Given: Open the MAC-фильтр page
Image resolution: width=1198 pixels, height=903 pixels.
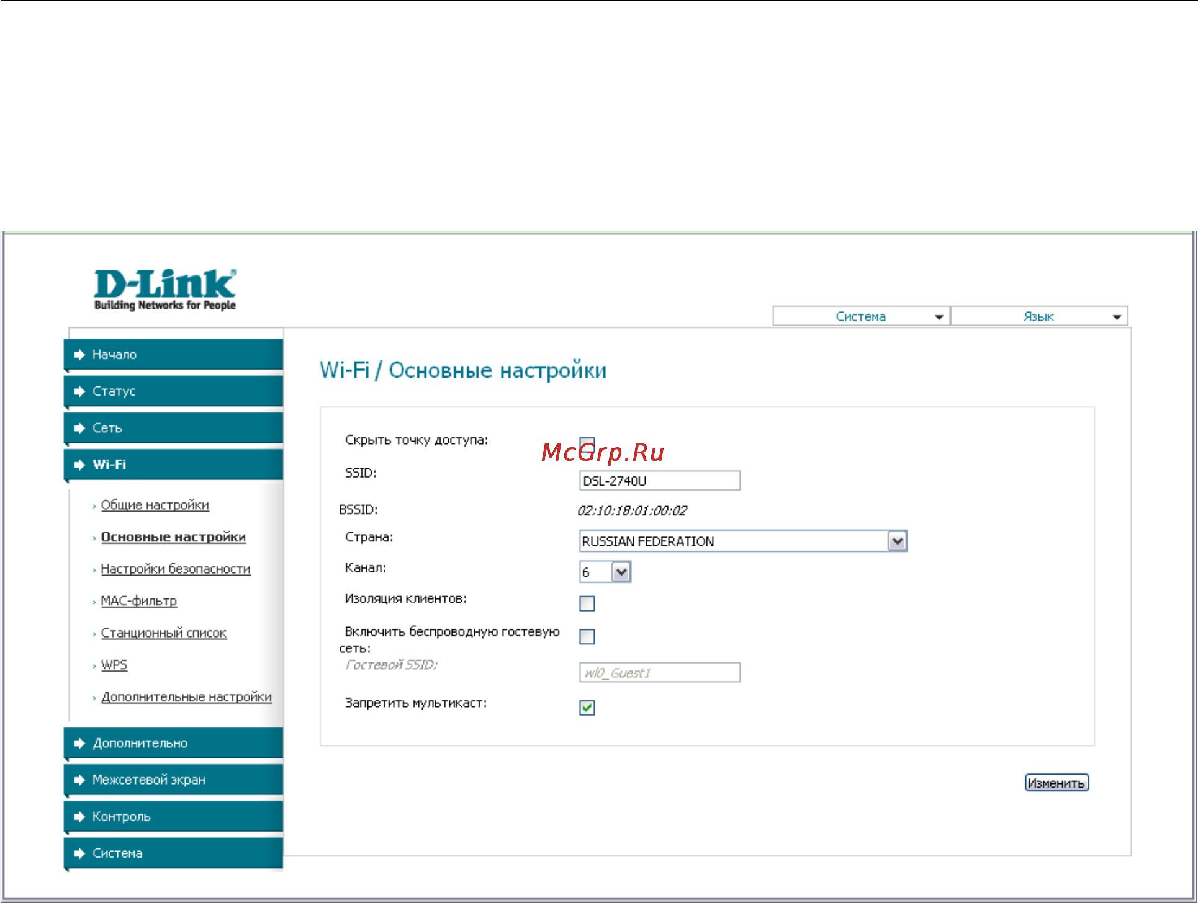Looking at the screenshot, I should click(139, 601).
